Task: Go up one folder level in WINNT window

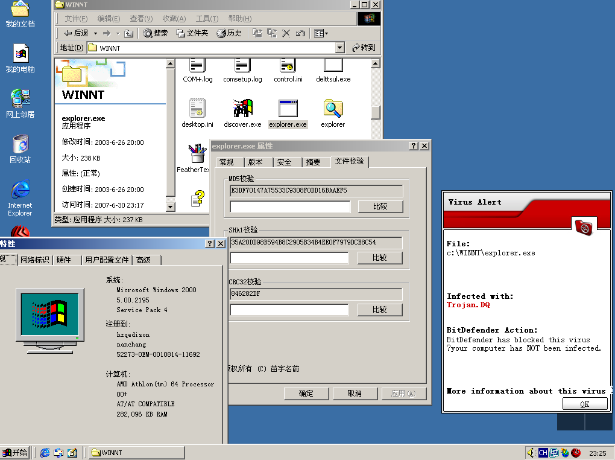Action: [x=128, y=33]
